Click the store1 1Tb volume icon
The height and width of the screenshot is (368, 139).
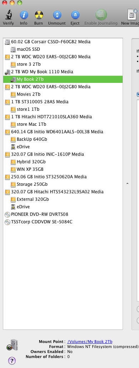(x=13, y=109)
